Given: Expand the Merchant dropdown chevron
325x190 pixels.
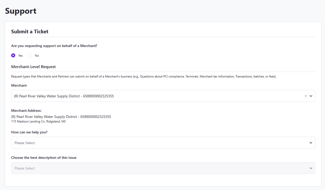Looking at the screenshot, I should tap(311, 96).
